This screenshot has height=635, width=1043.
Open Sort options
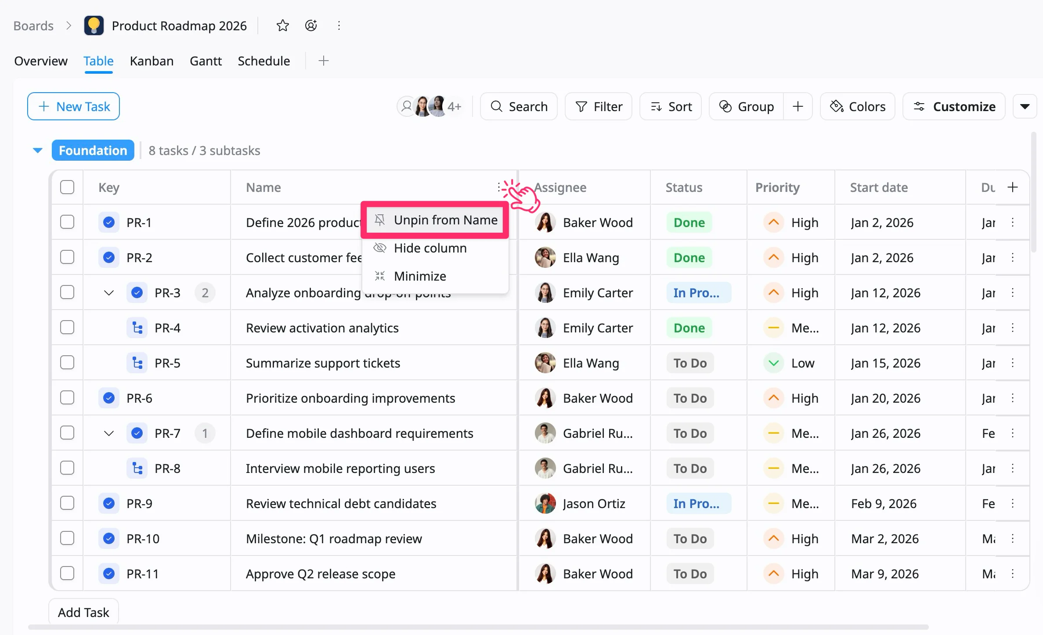(x=671, y=106)
